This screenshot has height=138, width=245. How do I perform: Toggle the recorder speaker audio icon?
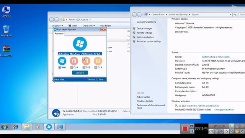pos(211,131)
